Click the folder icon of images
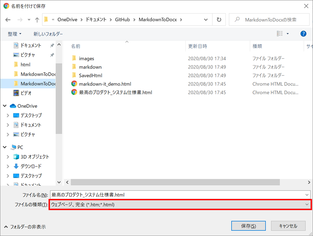The image size is (313, 236). (x=74, y=58)
